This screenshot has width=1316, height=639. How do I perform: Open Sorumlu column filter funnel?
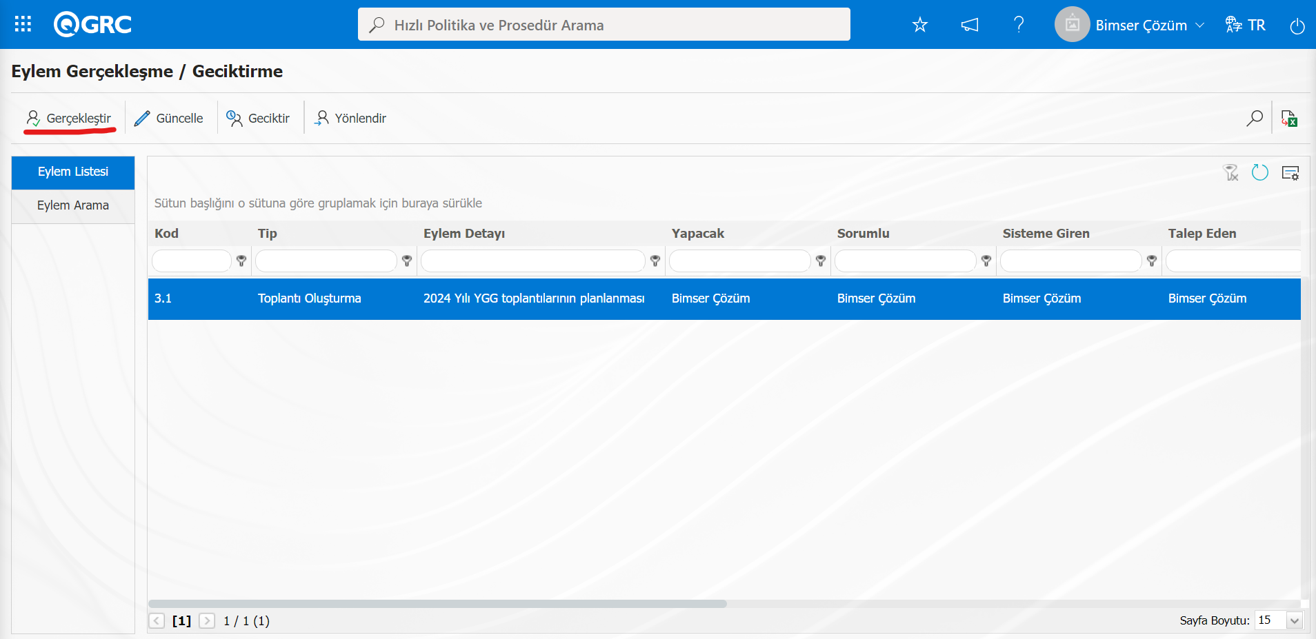pyautogui.click(x=986, y=261)
